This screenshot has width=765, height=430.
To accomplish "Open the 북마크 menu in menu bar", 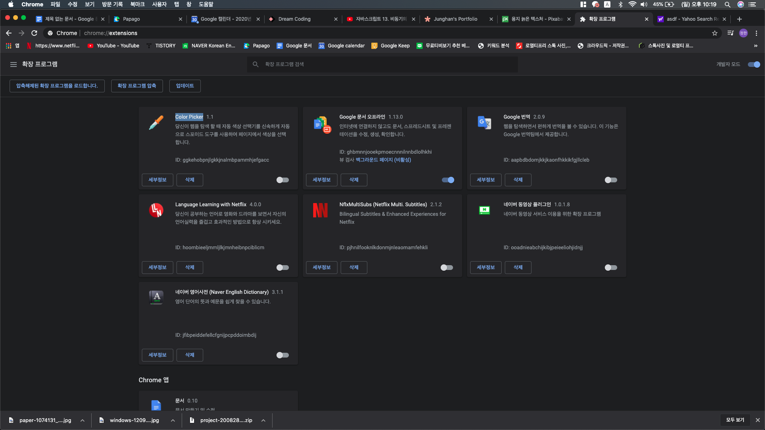I will [137, 4].
